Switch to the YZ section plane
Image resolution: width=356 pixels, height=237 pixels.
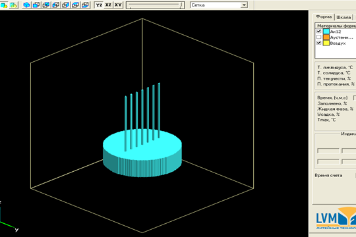coord(99,5)
